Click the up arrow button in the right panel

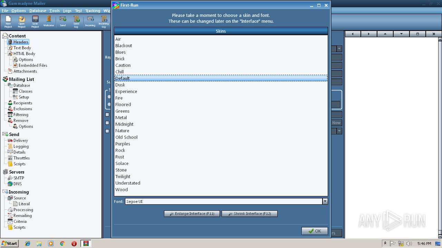[385, 34]
